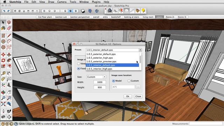The height and width of the screenshot is (126, 224).
Task: Select the Fixed image size radio button
Action: [78, 69]
